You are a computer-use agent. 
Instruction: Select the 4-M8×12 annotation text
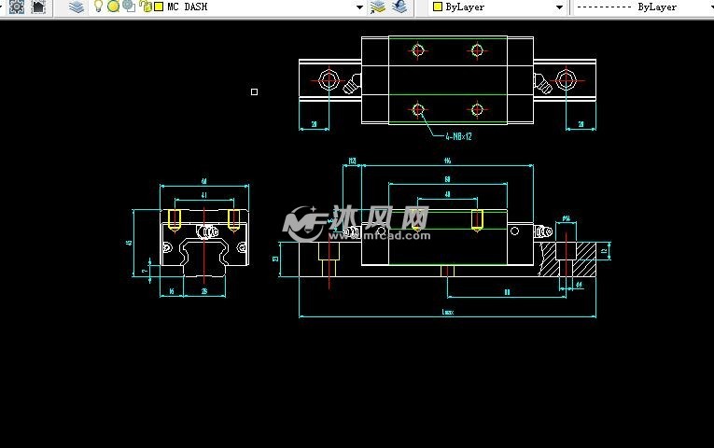[x=458, y=136]
